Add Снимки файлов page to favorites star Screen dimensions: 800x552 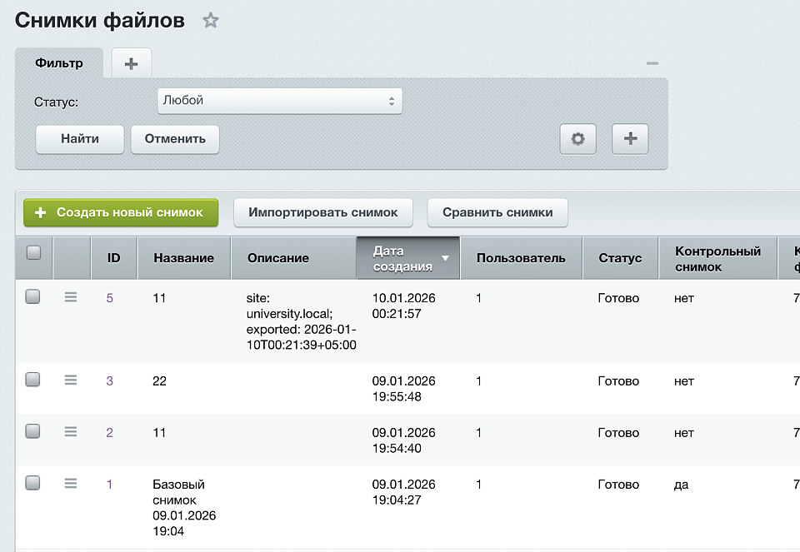[x=210, y=20]
